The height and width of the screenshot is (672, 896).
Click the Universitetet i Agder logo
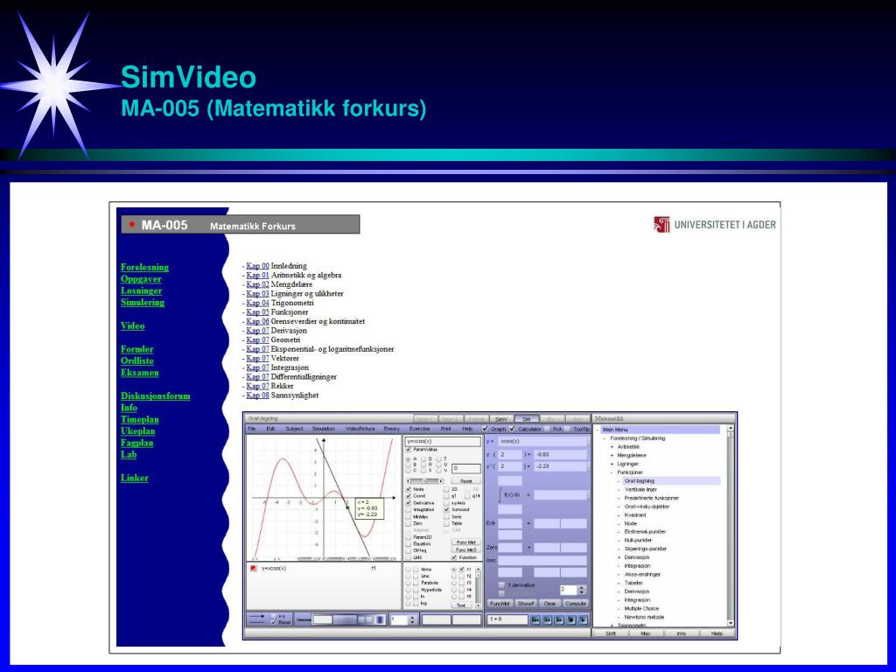point(715,225)
